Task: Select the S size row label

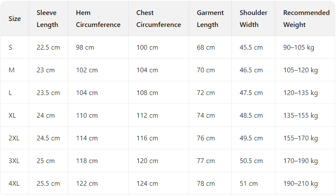Action: pos(11,48)
